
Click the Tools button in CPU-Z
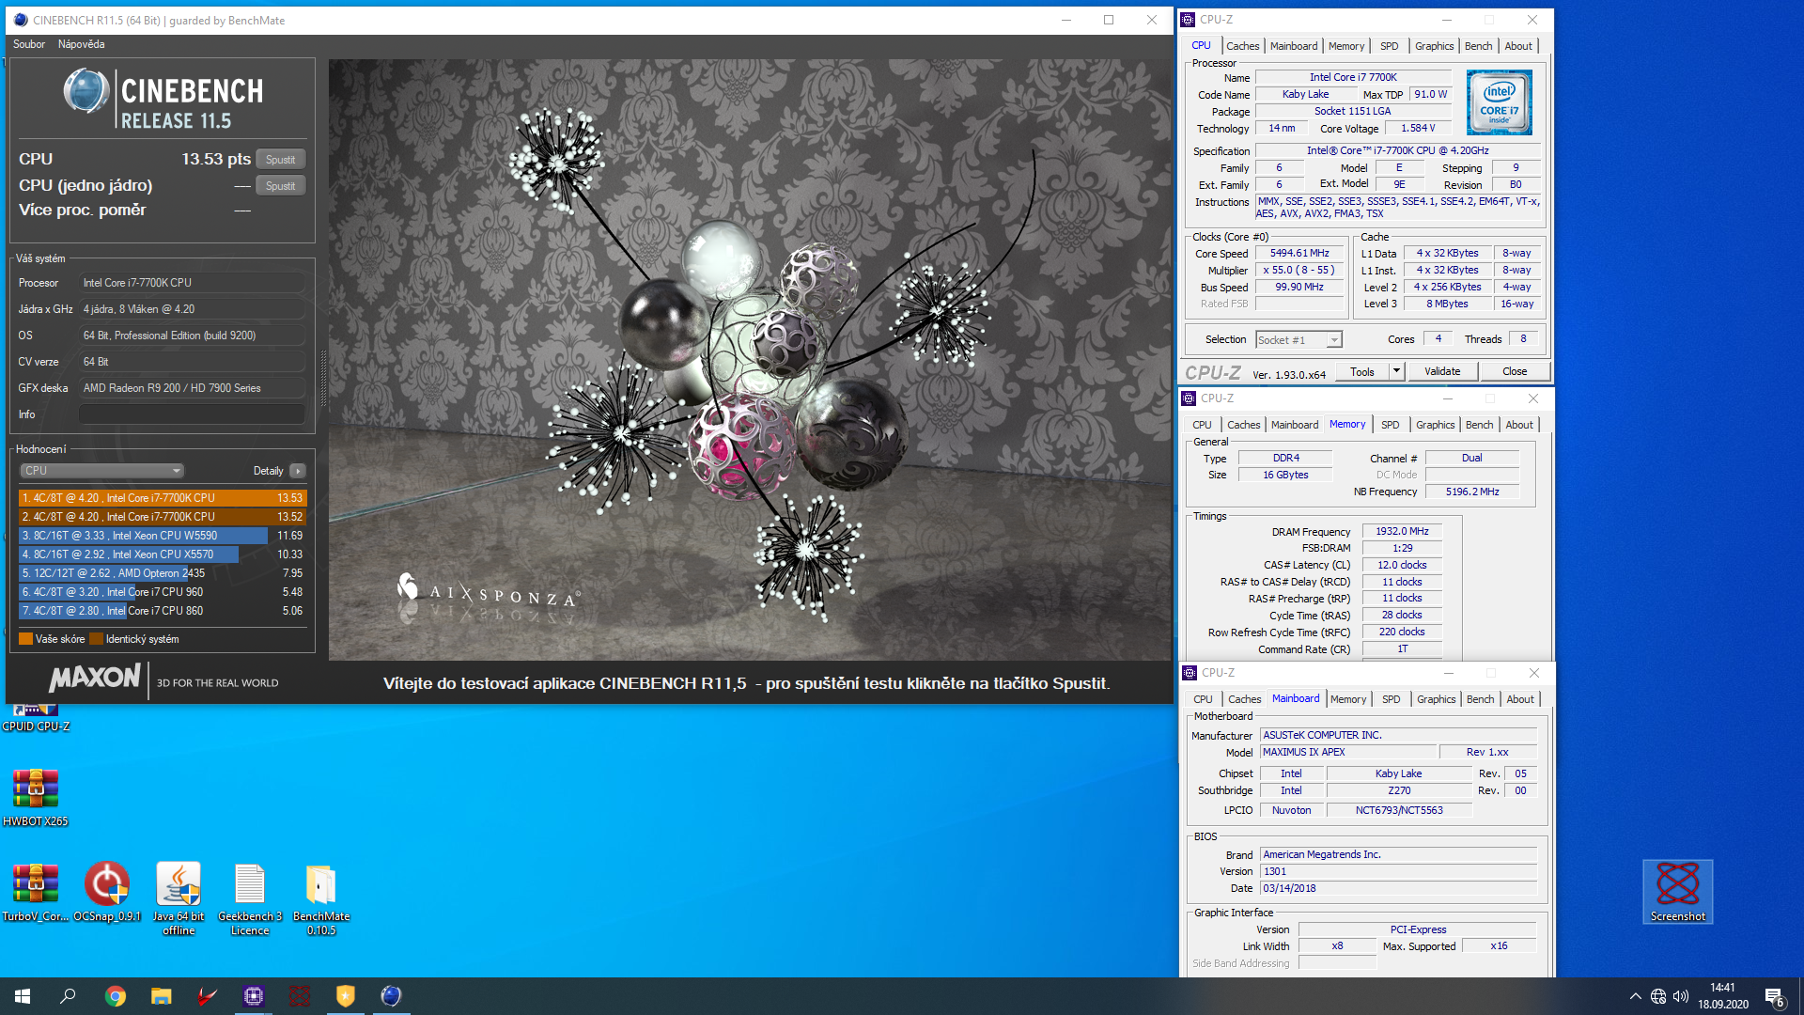(1362, 372)
